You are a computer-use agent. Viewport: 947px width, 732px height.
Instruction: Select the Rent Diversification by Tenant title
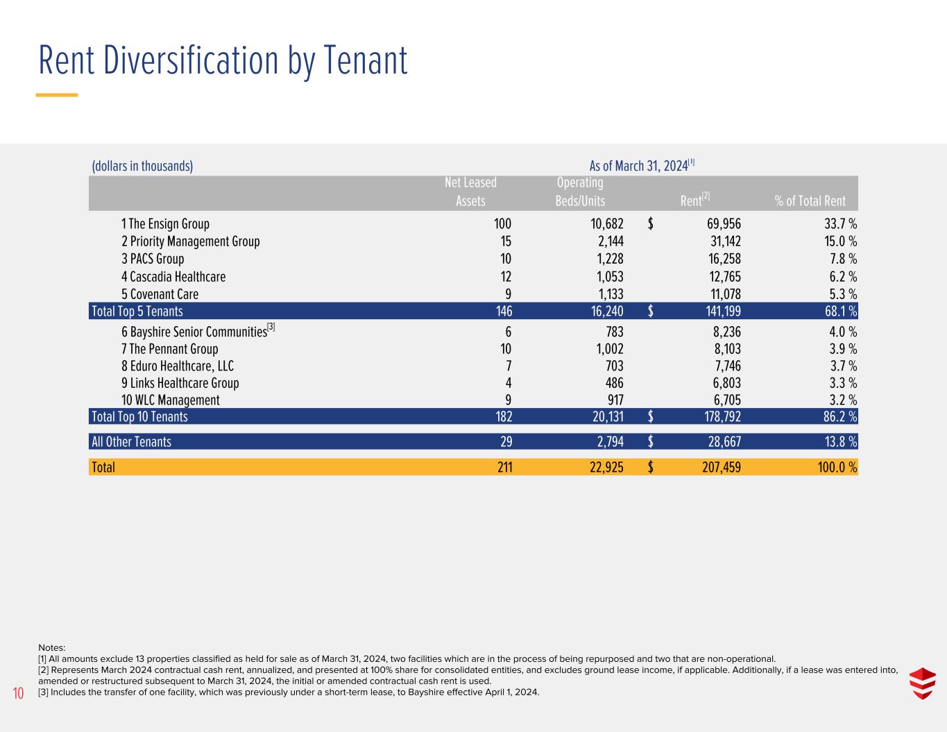tap(223, 60)
